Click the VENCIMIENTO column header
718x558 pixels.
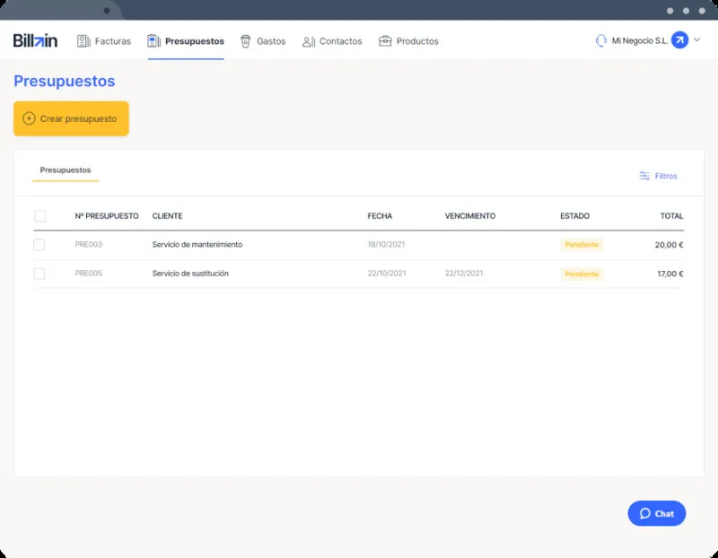pyautogui.click(x=469, y=216)
